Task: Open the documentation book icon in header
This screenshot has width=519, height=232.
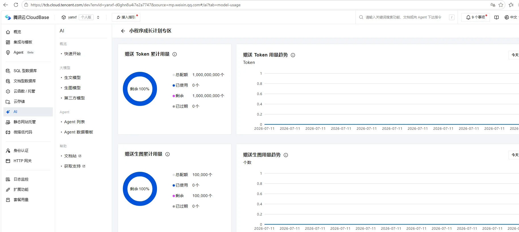Action: pos(497,17)
